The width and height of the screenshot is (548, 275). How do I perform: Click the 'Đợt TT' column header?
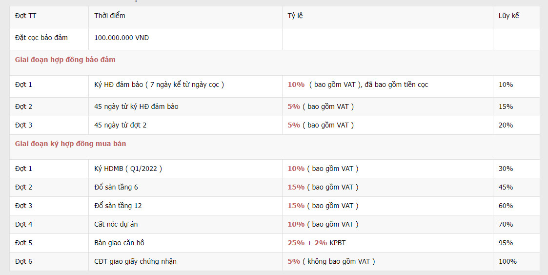coord(25,16)
